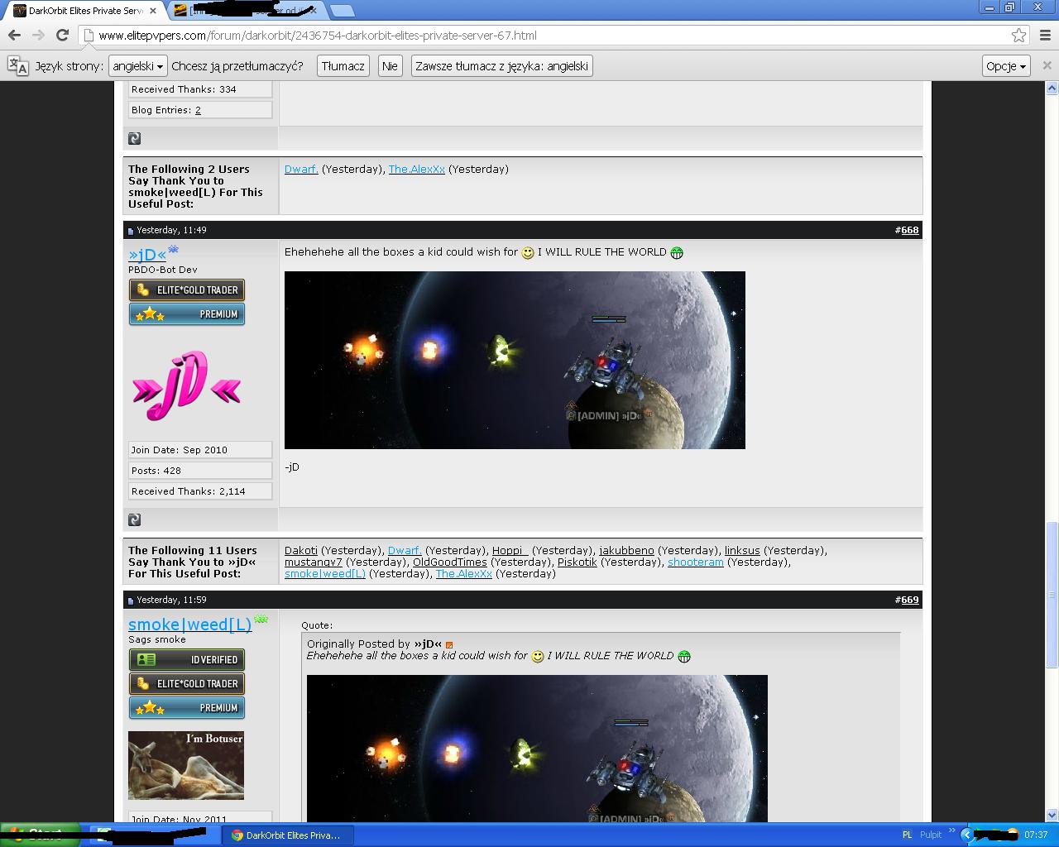Open Dakoti's profile from the thanks list
The width and height of the screenshot is (1059, 847).
tap(301, 550)
